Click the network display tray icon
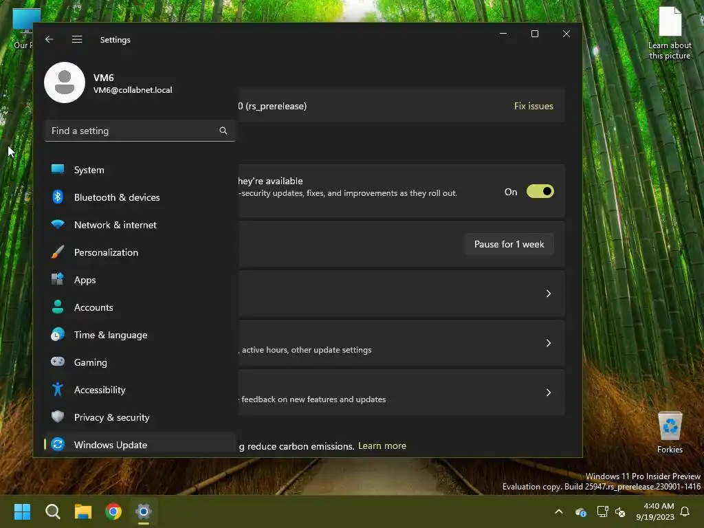 point(602,511)
